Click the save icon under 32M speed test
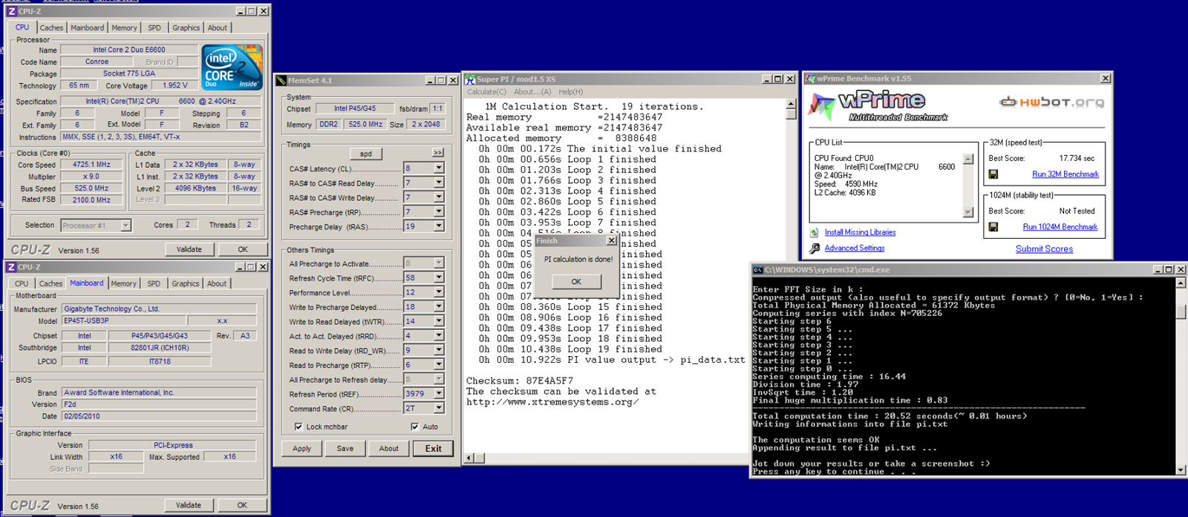The image size is (1188, 517). 993,174
